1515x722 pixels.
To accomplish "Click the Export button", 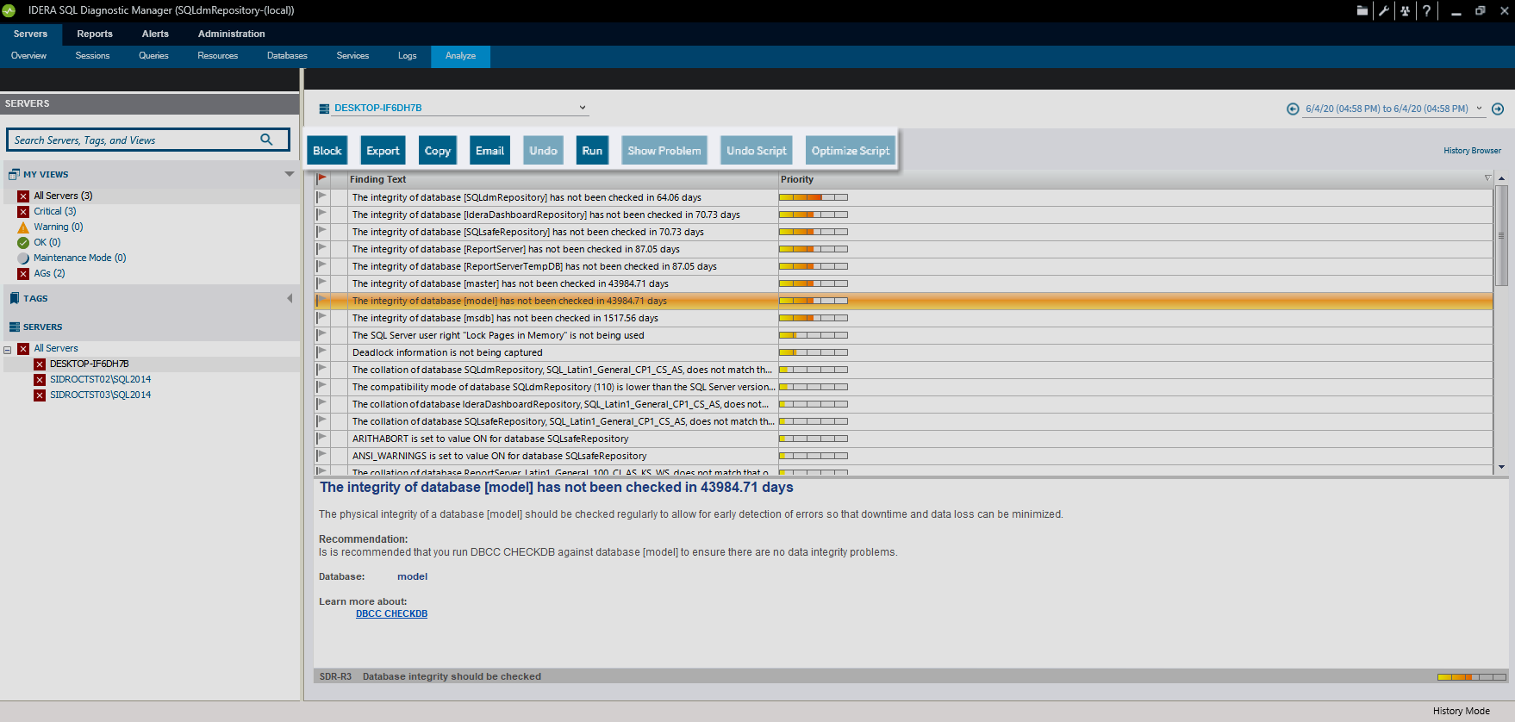I will coord(383,151).
